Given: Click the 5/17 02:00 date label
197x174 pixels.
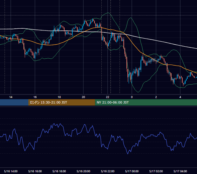Looking at the screenshot, I should click(156, 171).
